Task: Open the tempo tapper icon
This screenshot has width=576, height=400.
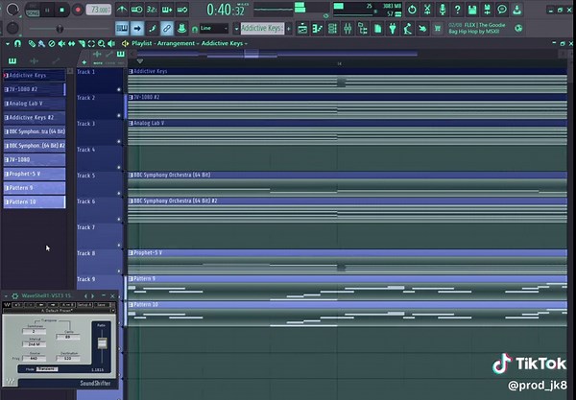Action: click(x=407, y=28)
